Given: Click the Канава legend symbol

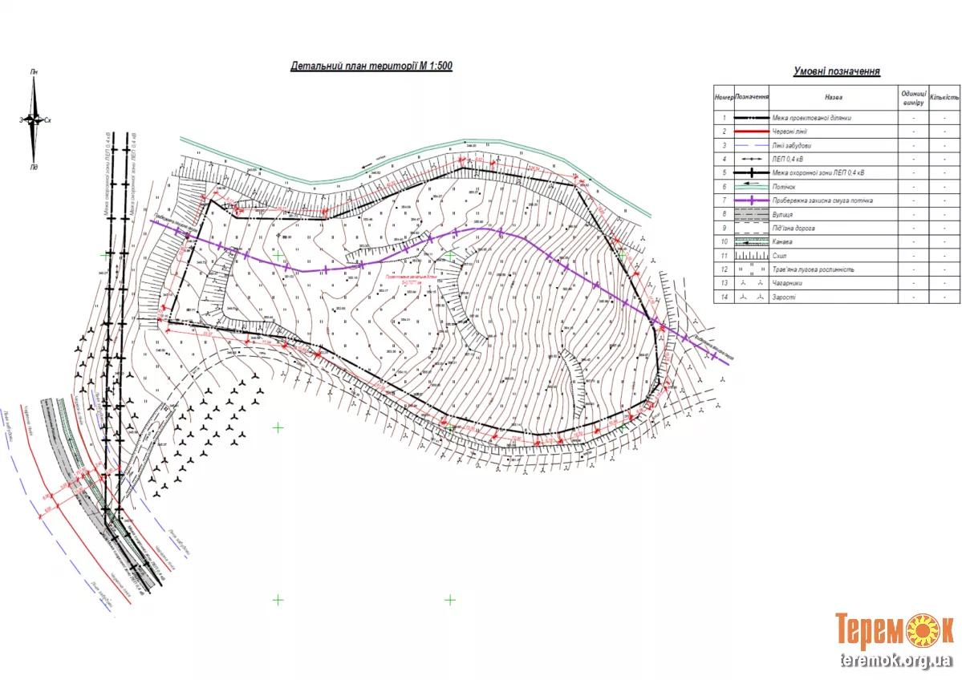Looking at the screenshot, I should coord(752,241).
